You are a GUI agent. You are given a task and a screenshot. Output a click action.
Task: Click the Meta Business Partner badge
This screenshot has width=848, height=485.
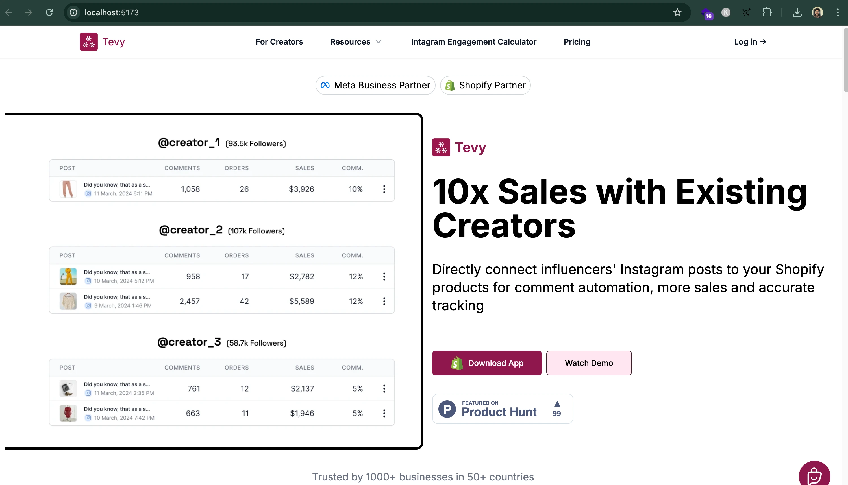point(375,85)
